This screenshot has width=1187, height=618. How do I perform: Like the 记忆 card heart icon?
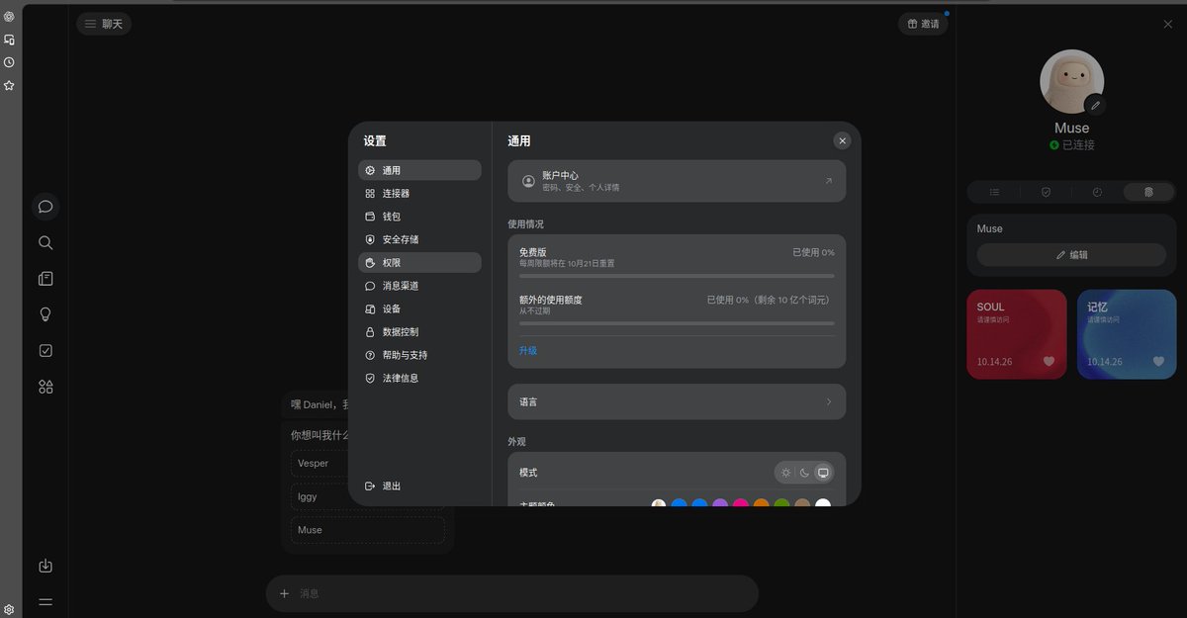(1158, 361)
